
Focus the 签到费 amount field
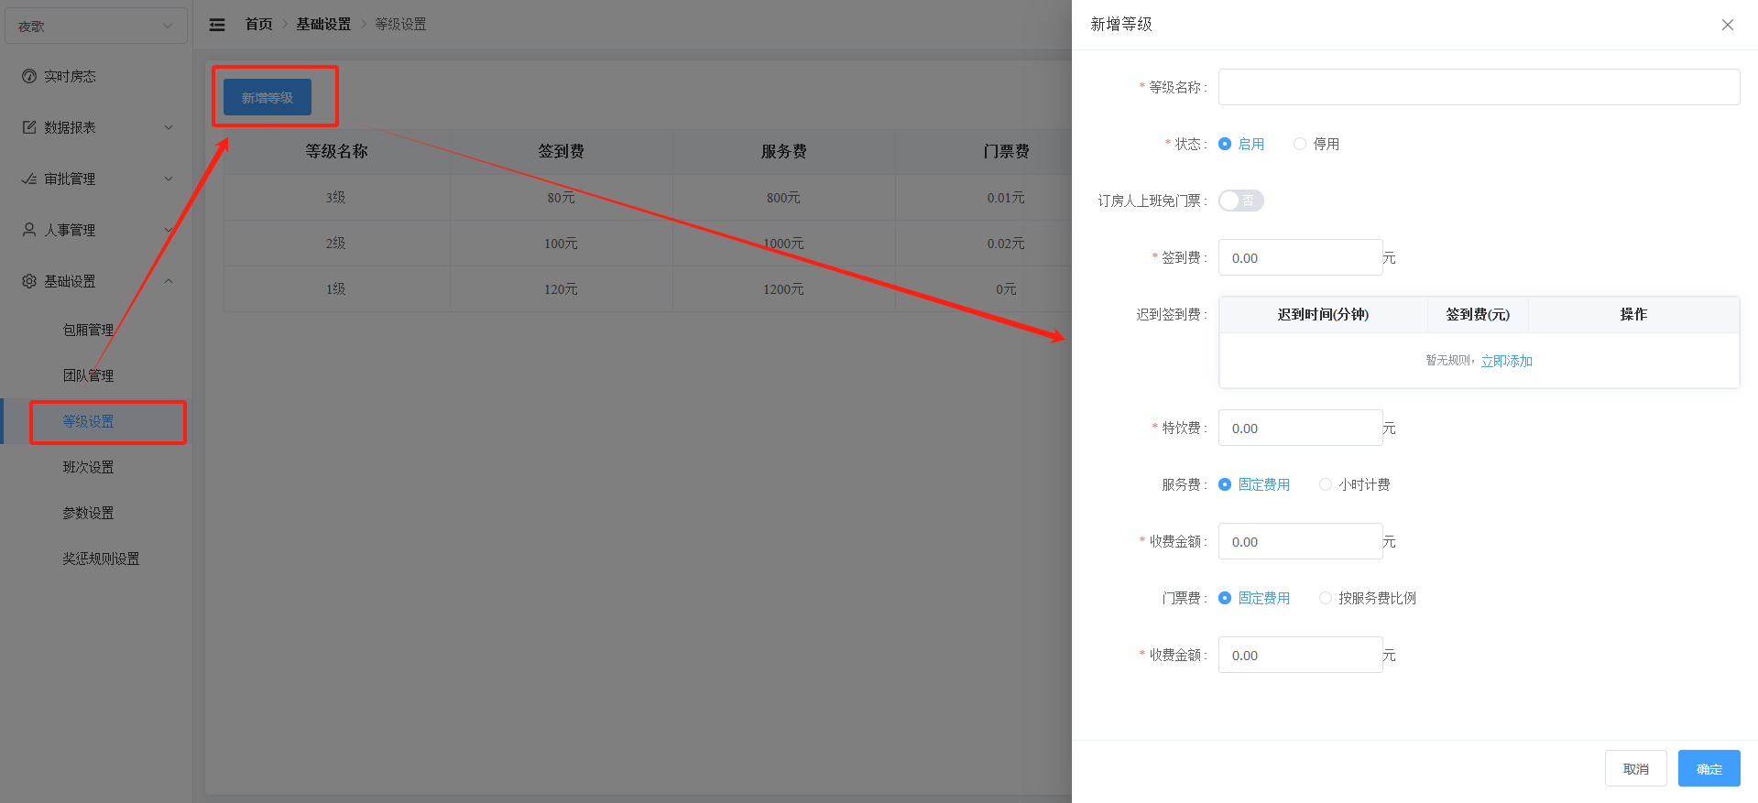pyautogui.click(x=1301, y=257)
